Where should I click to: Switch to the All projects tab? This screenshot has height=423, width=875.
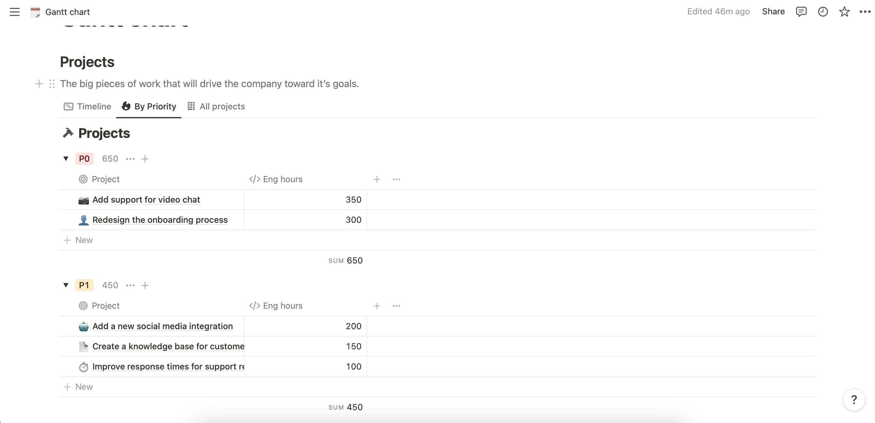tap(216, 106)
